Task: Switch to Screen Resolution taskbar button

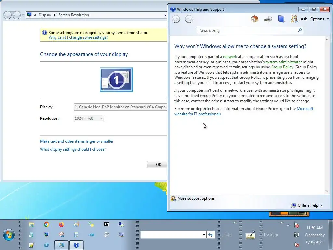Action: [x=61, y=245]
